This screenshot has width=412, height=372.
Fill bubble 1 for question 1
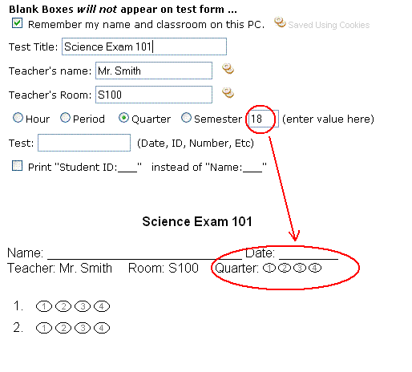pos(44,306)
